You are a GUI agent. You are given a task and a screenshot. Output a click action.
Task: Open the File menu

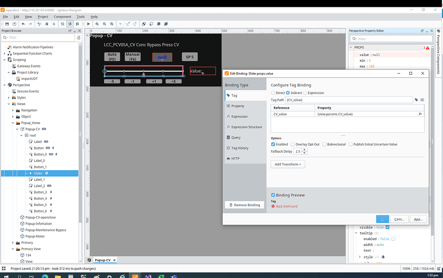[x=5, y=17]
